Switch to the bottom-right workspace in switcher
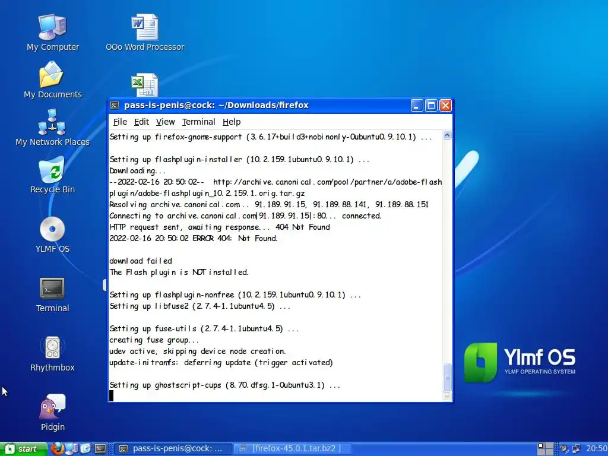Screen dimensions: 608x456 click(x=549, y=452)
